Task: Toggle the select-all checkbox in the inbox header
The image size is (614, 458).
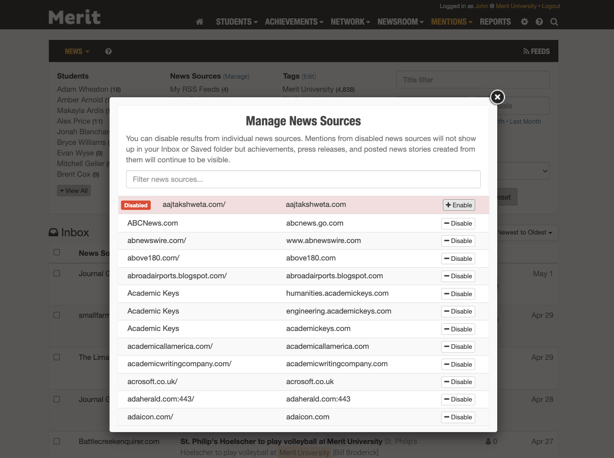Action: [x=56, y=252]
